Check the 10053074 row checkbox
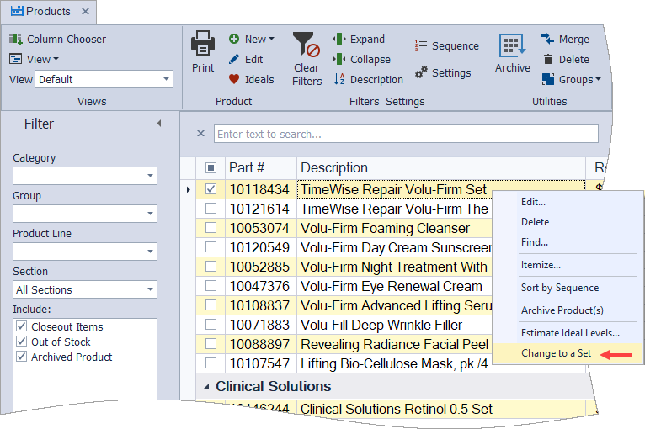The height and width of the screenshot is (429, 645). pyautogui.click(x=211, y=228)
